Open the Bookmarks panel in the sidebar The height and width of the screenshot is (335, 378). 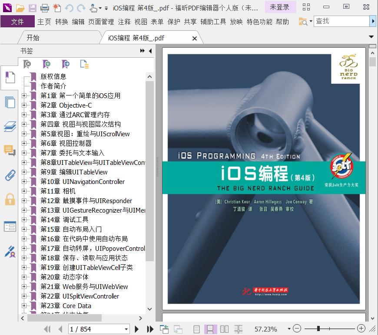pos(10,78)
